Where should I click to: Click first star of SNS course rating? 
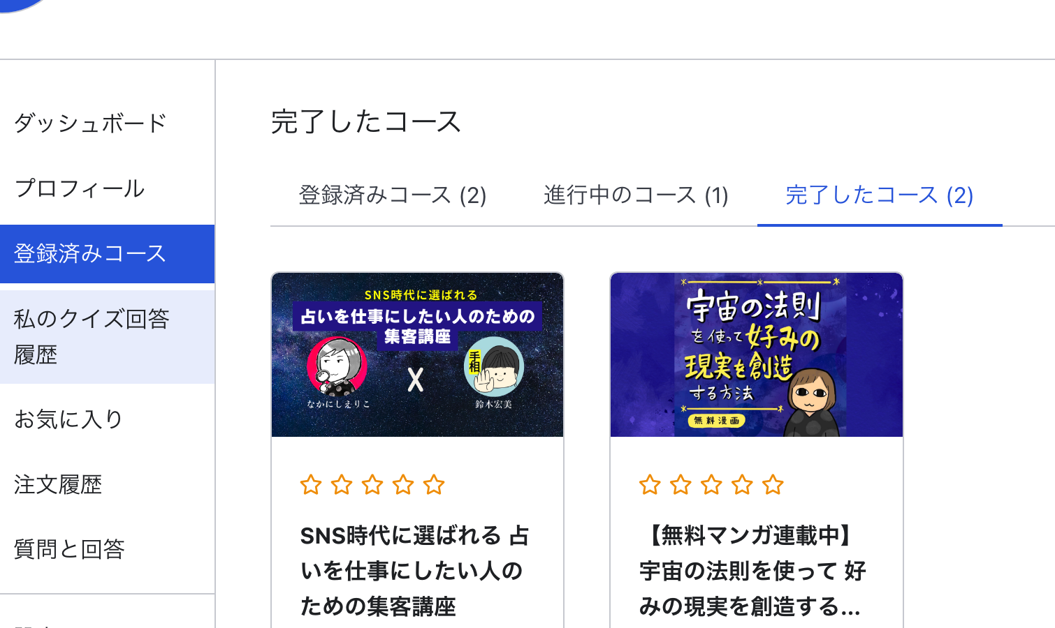coord(311,484)
